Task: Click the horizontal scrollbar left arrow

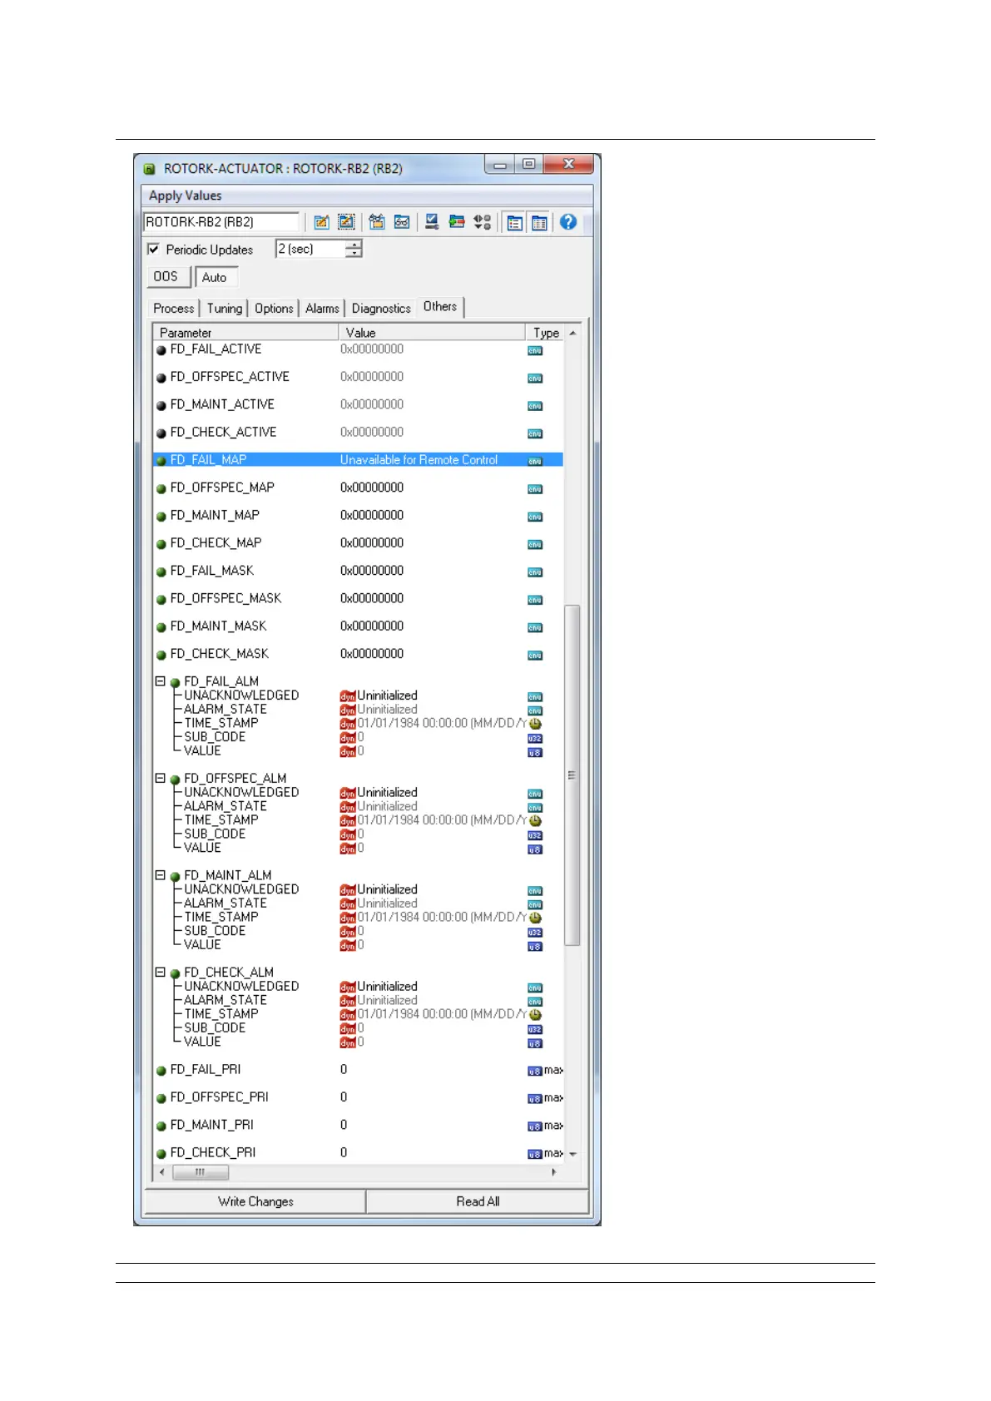Action: (162, 1172)
